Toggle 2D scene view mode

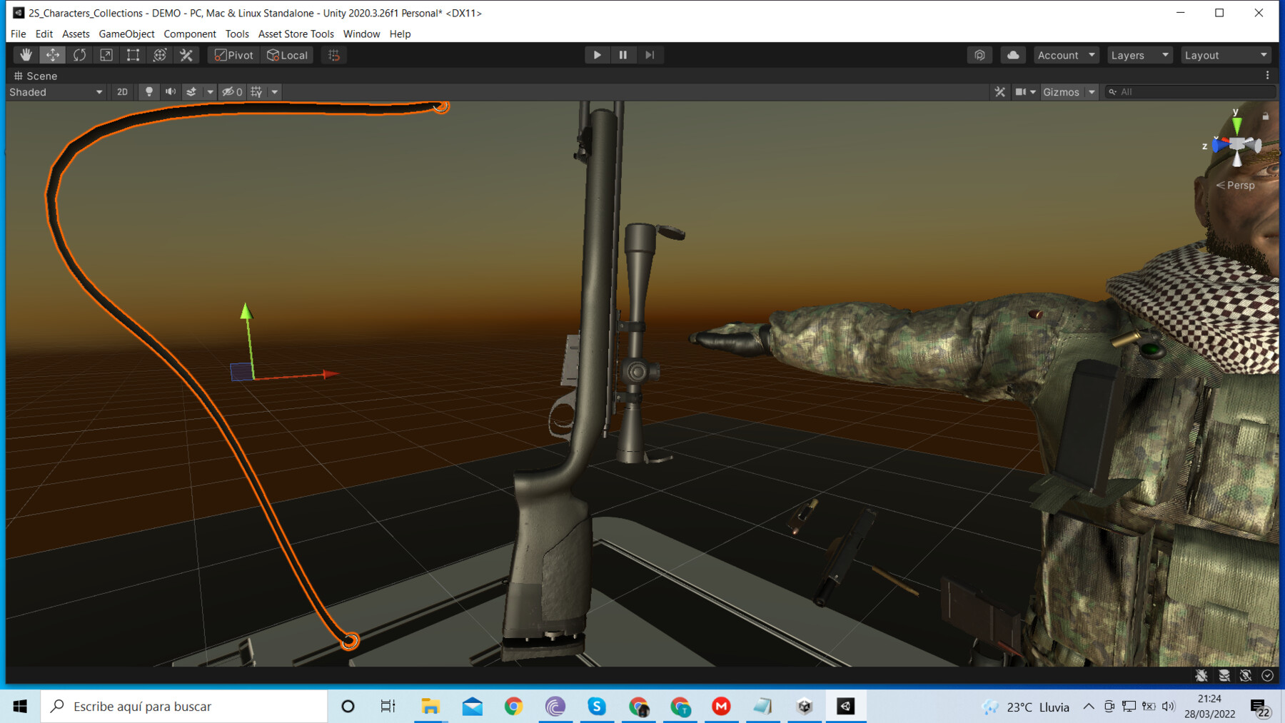[122, 92]
